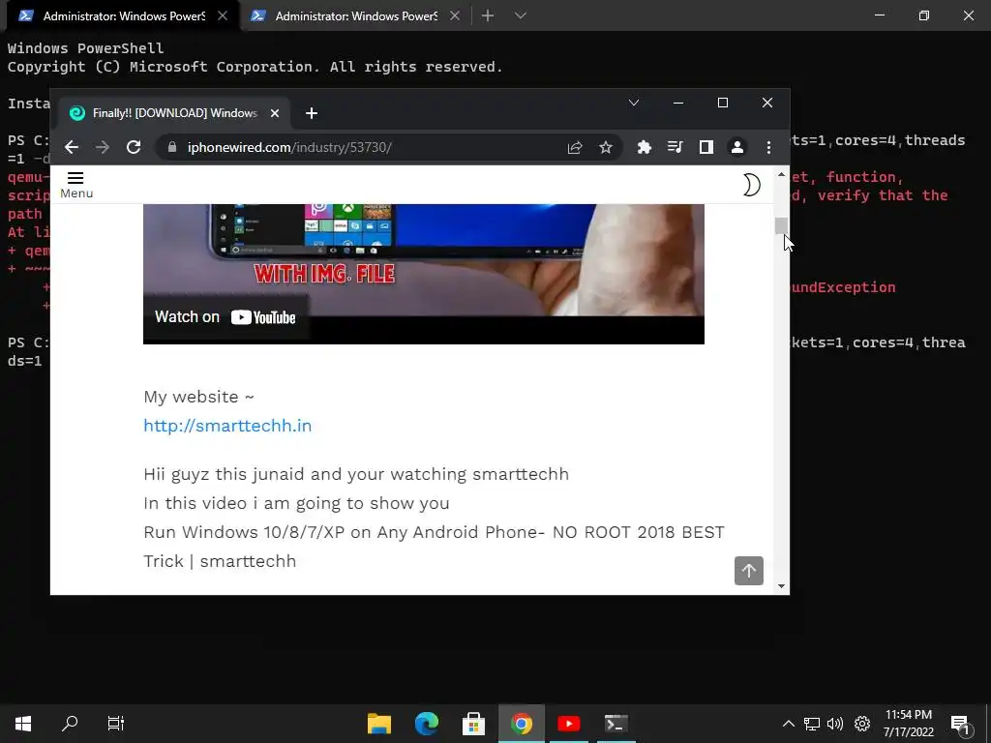The image size is (991, 743).
Task: Open Task View on taskbar
Action: [116, 724]
